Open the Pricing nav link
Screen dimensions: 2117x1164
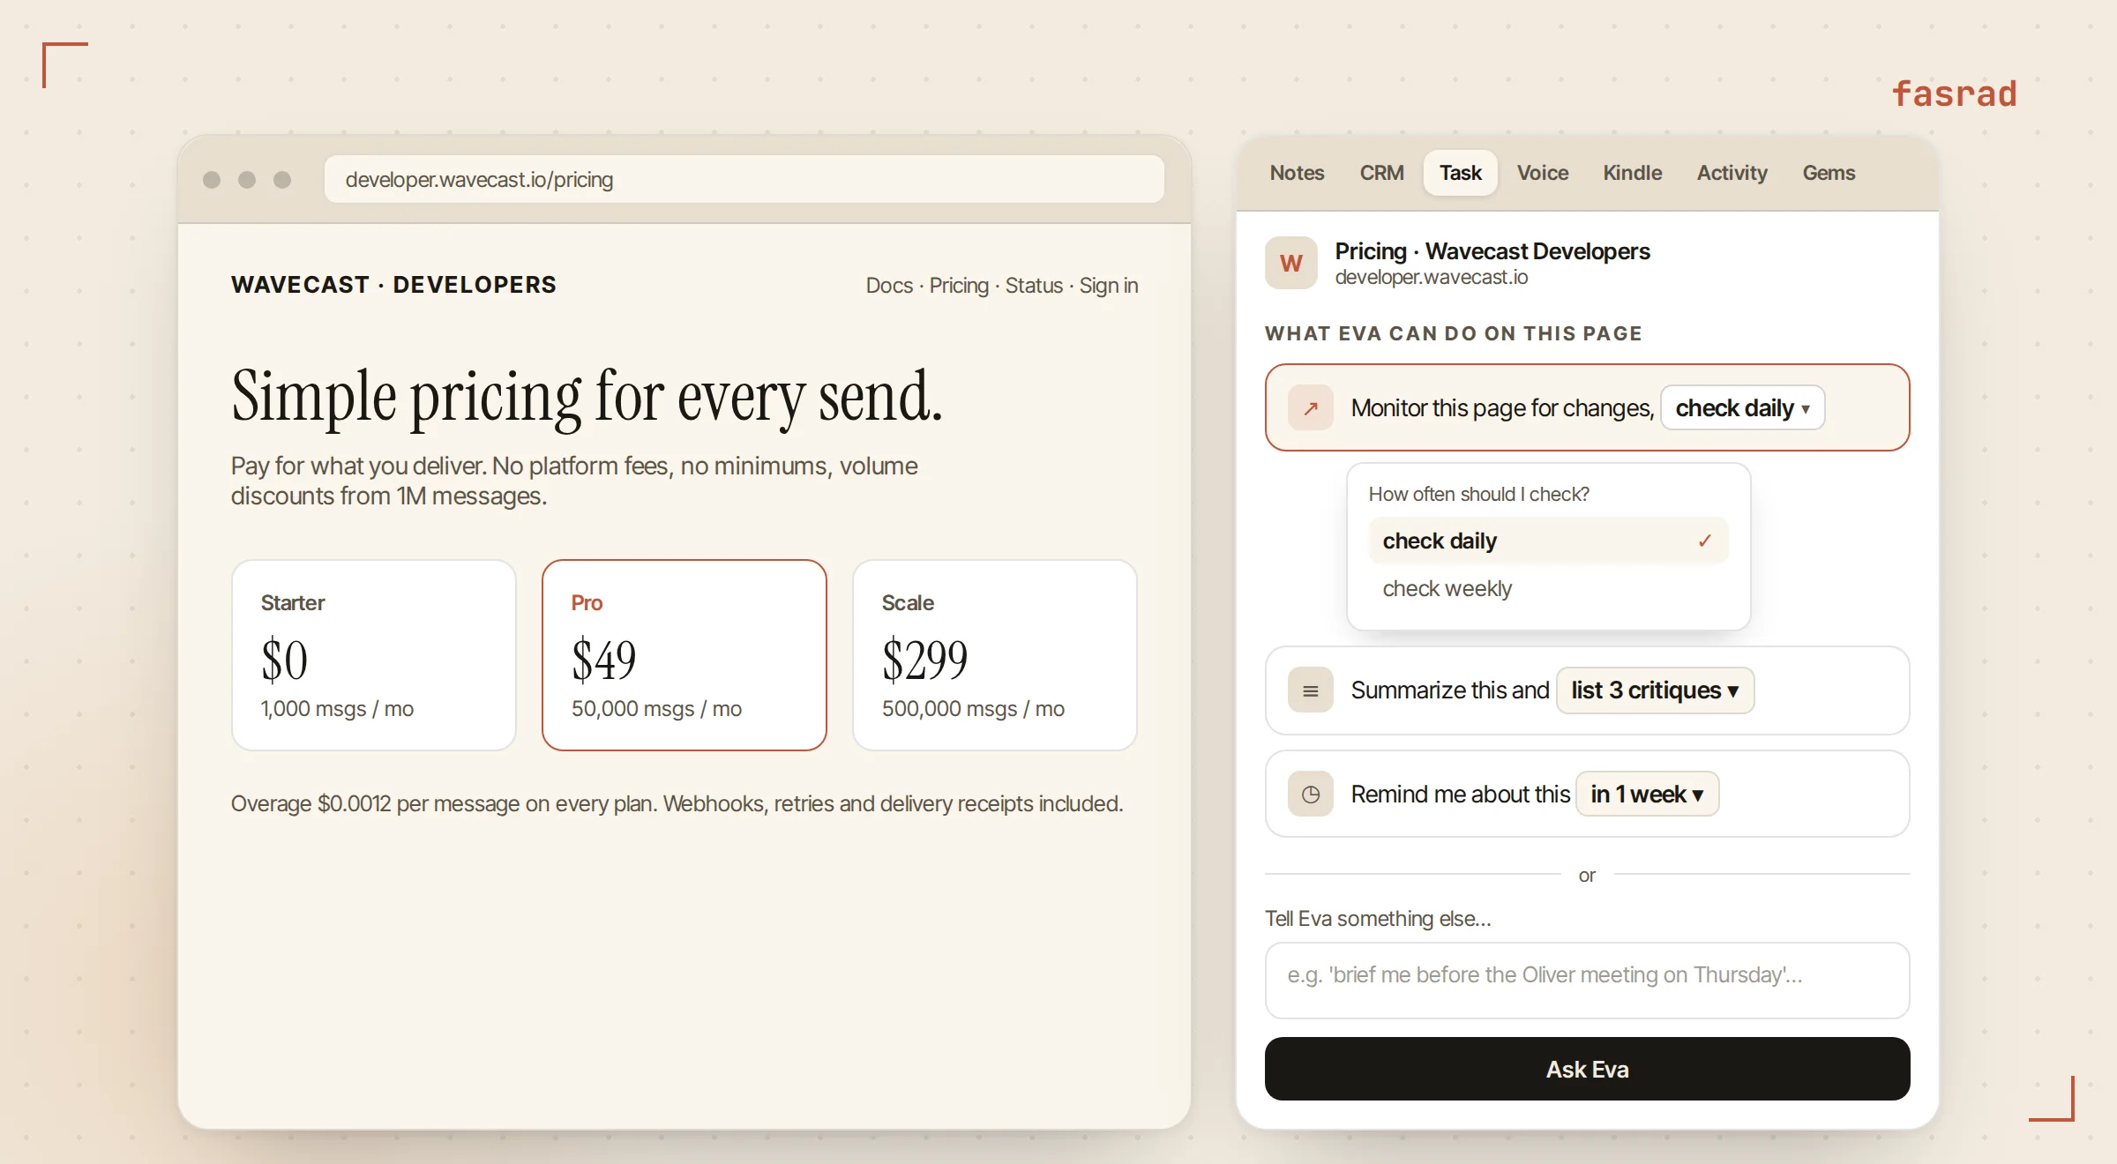pos(959,286)
